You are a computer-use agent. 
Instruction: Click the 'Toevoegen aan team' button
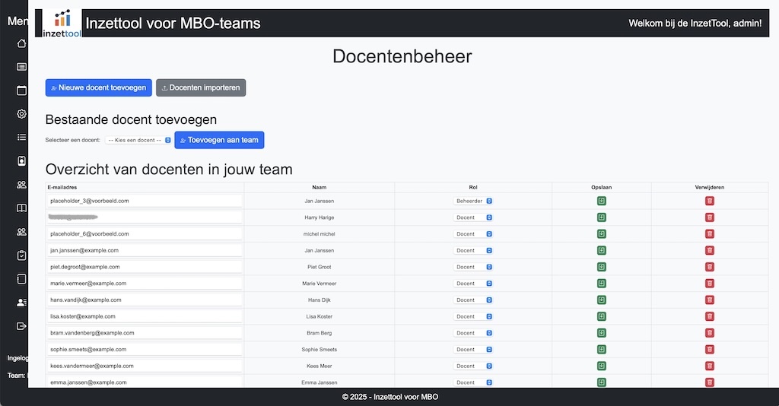click(219, 140)
